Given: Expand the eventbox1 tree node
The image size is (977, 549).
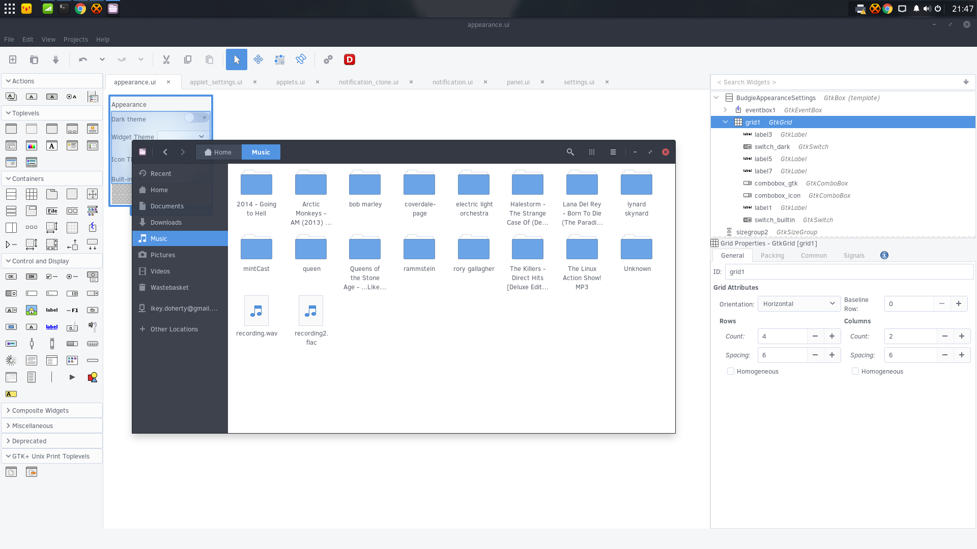Looking at the screenshot, I should click(x=726, y=110).
